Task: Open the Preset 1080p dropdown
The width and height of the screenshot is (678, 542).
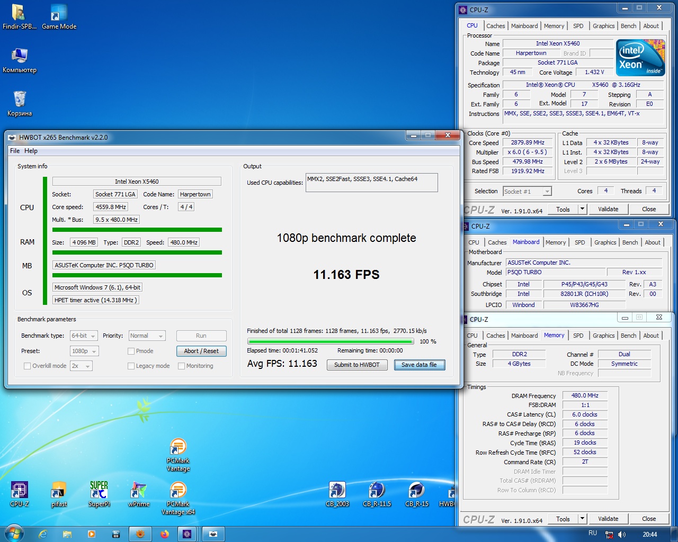Action: coord(84,351)
